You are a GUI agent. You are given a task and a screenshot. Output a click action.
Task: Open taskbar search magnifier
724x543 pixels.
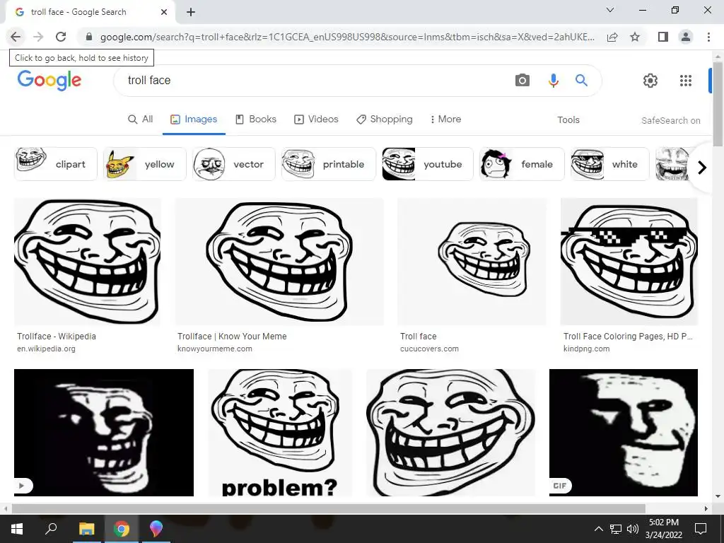point(51,529)
